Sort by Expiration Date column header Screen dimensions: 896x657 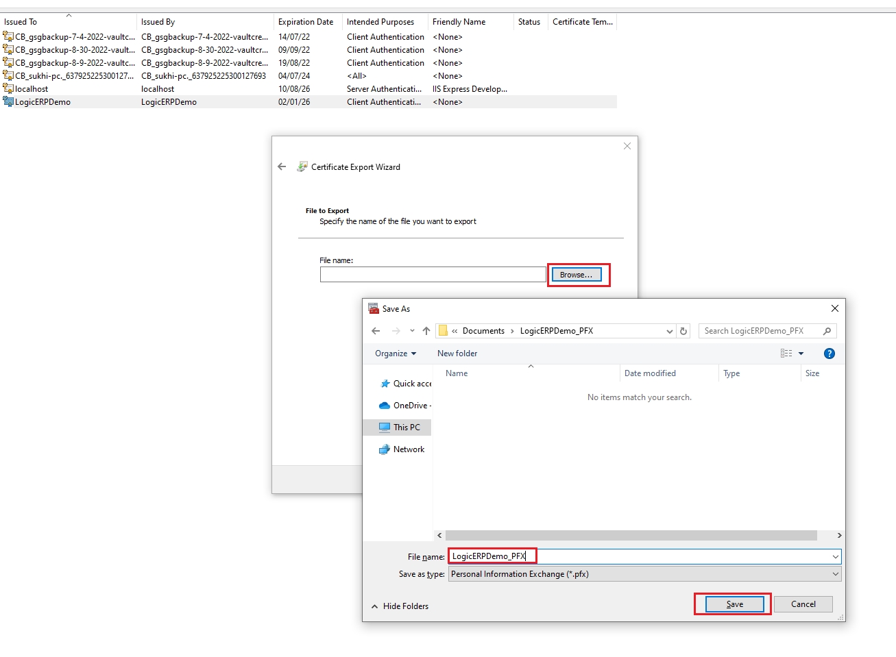pos(306,22)
